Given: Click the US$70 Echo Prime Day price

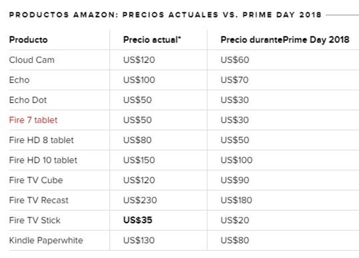Looking at the screenshot, I should click(234, 80).
